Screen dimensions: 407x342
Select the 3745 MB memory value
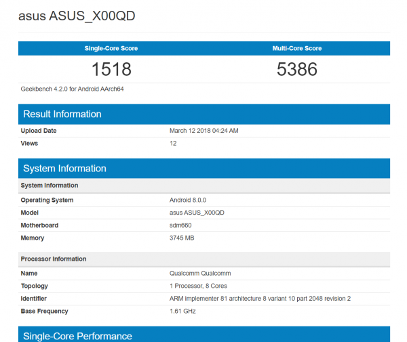pos(182,238)
